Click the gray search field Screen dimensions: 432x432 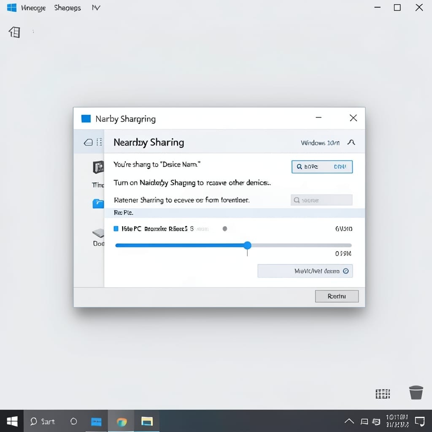(321, 200)
